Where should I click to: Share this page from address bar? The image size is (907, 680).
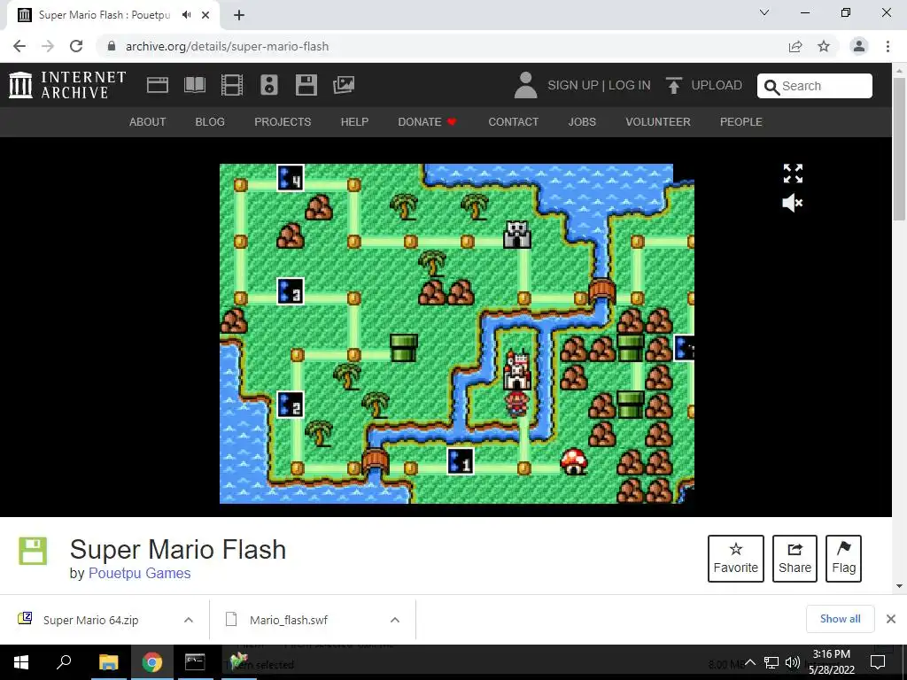[795, 46]
